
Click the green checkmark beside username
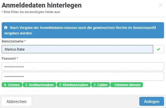tap(158, 49)
